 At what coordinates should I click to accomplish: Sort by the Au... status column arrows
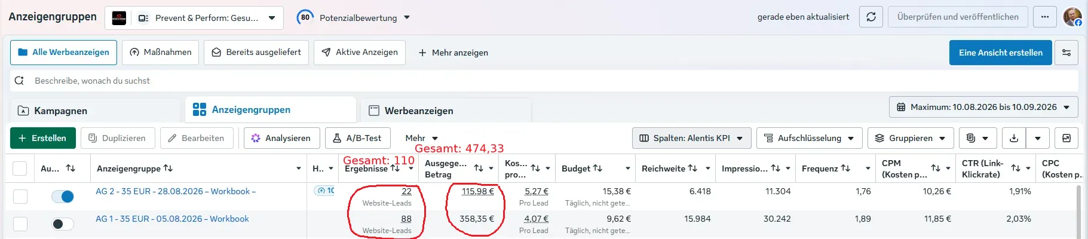point(71,168)
